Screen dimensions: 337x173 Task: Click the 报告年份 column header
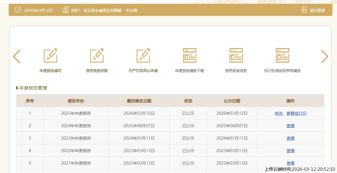(x=76, y=101)
